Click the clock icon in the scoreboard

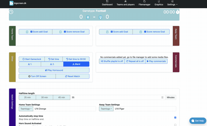click(11, 12)
